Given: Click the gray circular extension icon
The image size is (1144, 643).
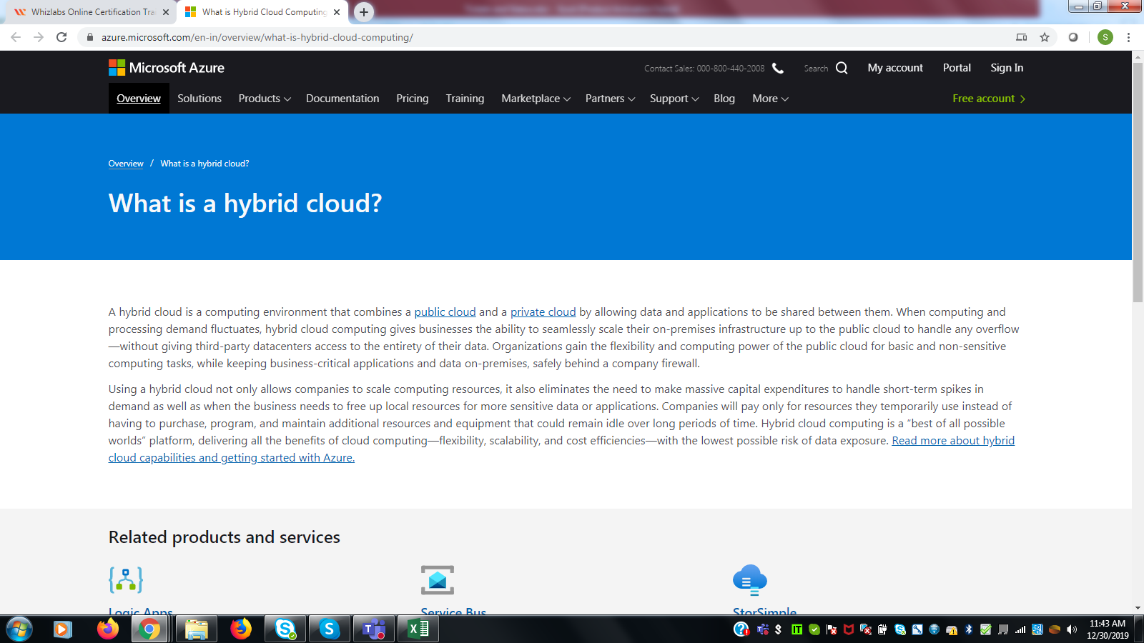Looking at the screenshot, I should 1073,37.
